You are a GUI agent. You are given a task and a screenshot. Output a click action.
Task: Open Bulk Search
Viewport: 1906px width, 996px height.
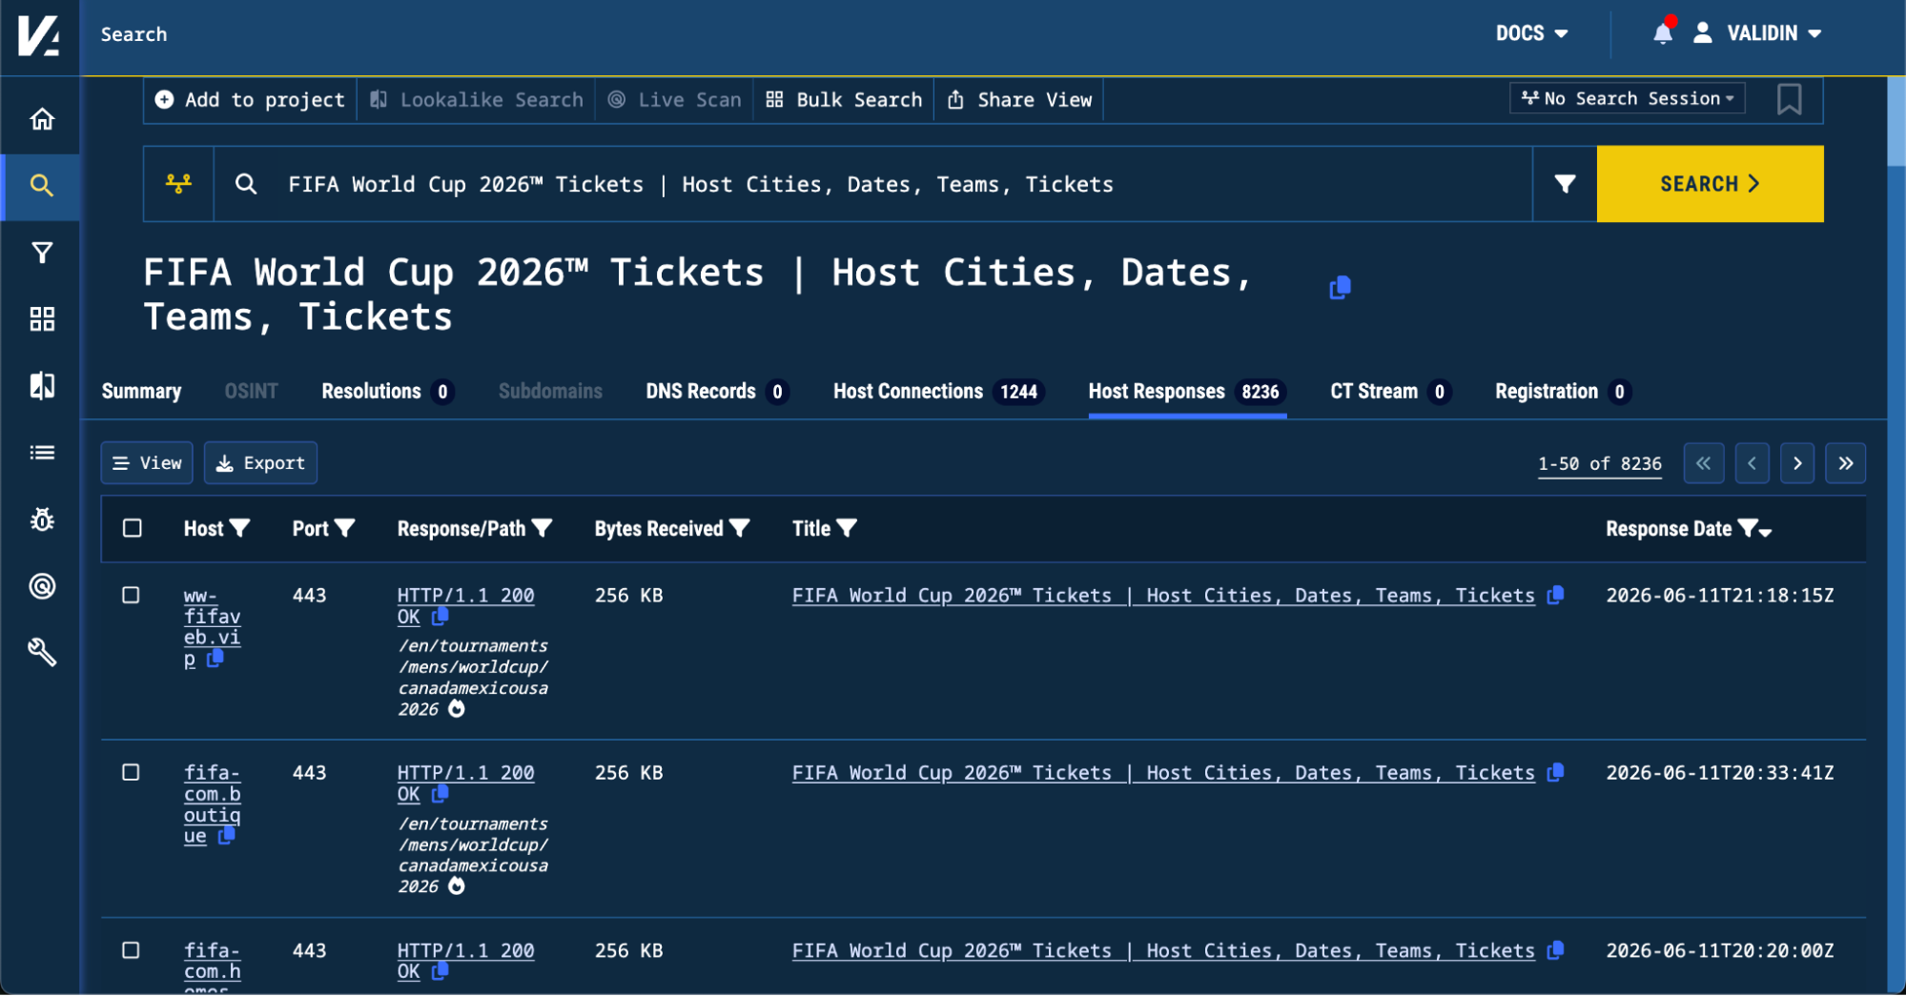[844, 100]
